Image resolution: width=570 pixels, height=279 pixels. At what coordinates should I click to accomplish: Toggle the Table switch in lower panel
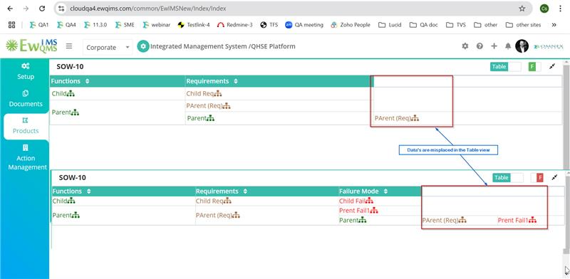pyautogui.click(x=508, y=178)
